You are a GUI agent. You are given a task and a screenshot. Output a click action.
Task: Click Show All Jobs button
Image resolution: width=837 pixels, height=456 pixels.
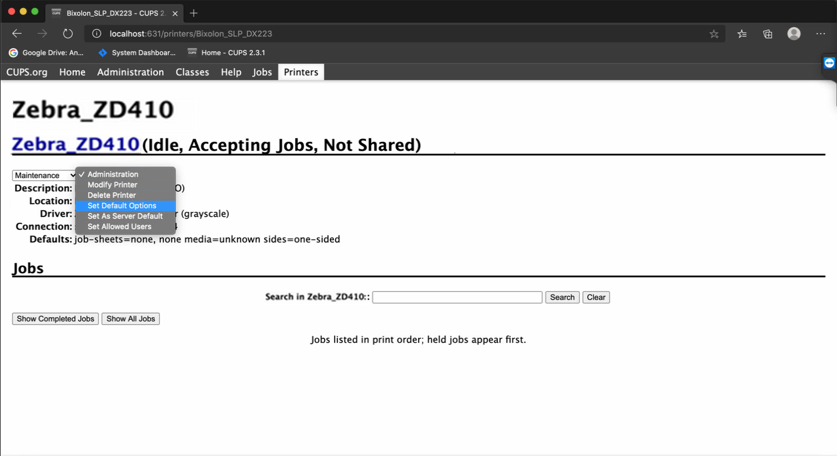(x=131, y=319)
